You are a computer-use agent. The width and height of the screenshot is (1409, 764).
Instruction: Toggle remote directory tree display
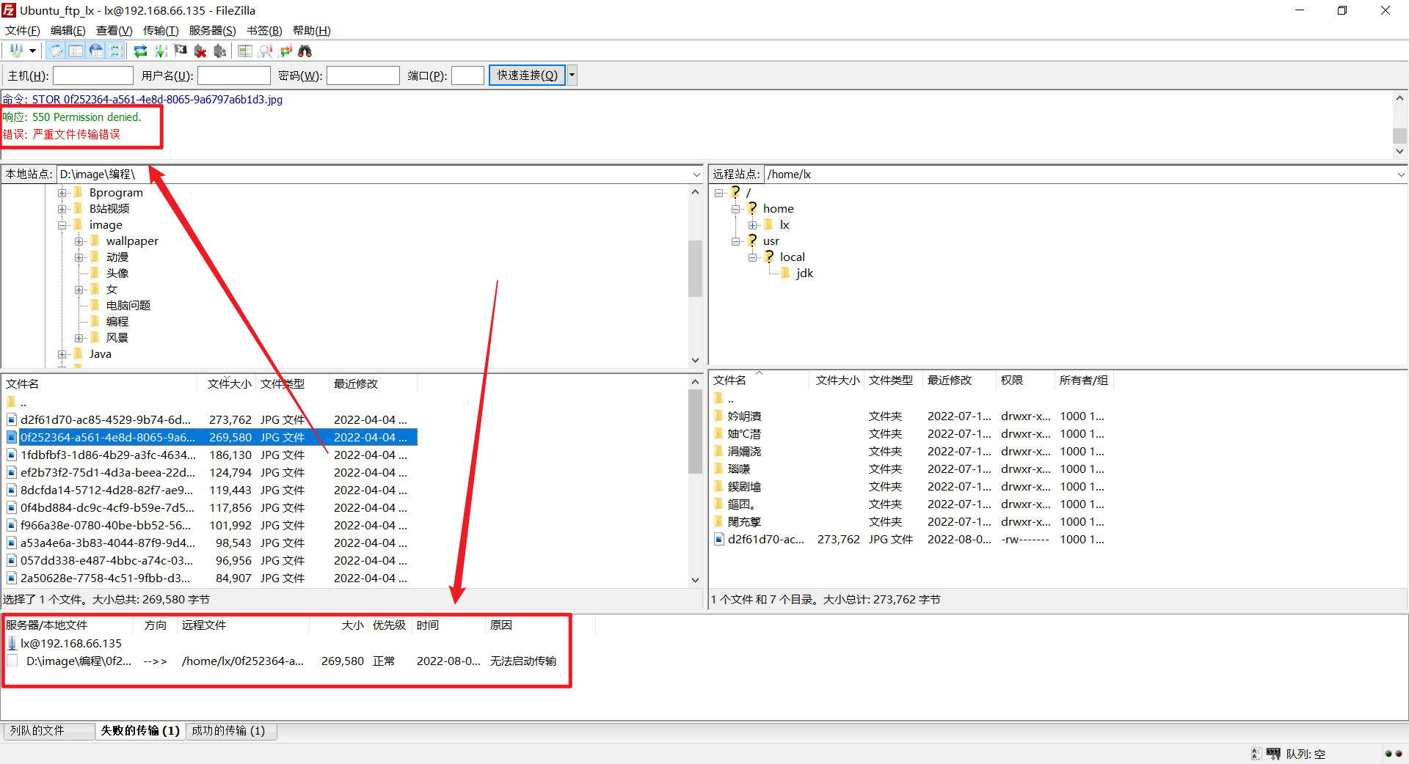click(x=95, y=51)
